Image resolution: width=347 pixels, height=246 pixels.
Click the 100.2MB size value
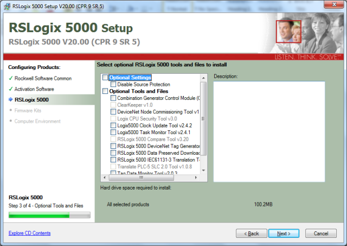pos(263,204)
